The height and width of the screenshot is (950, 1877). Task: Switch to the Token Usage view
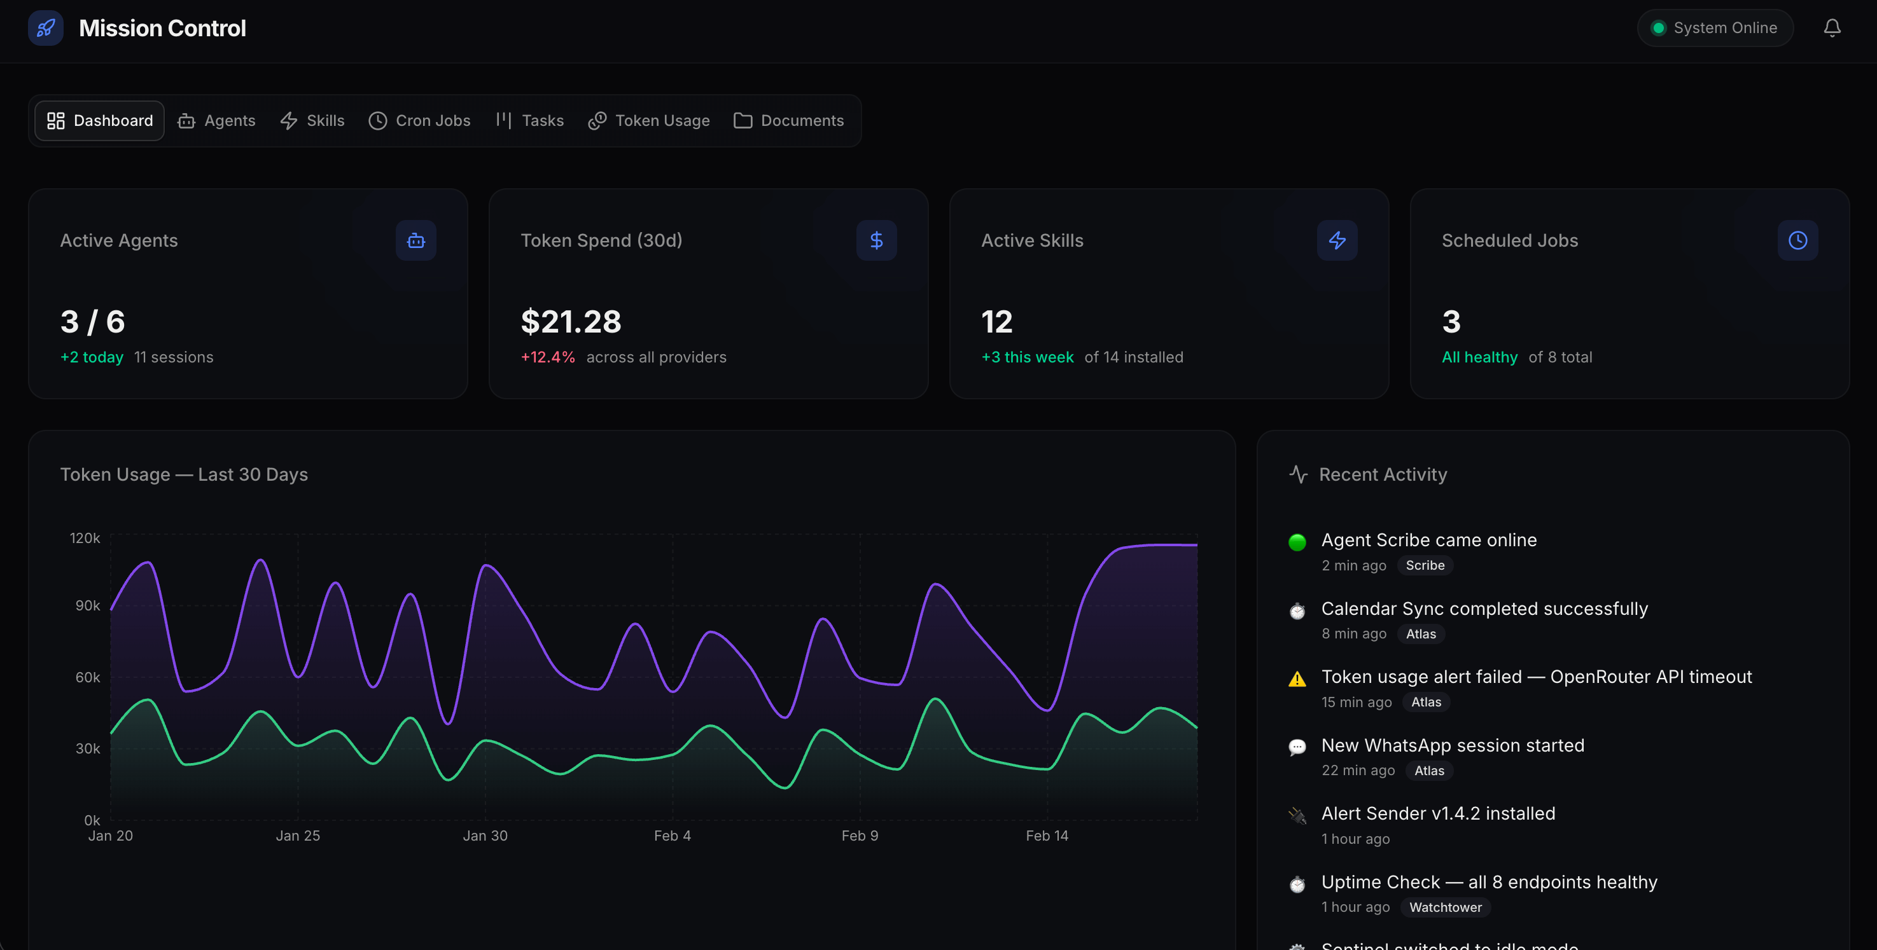point(648,120)
